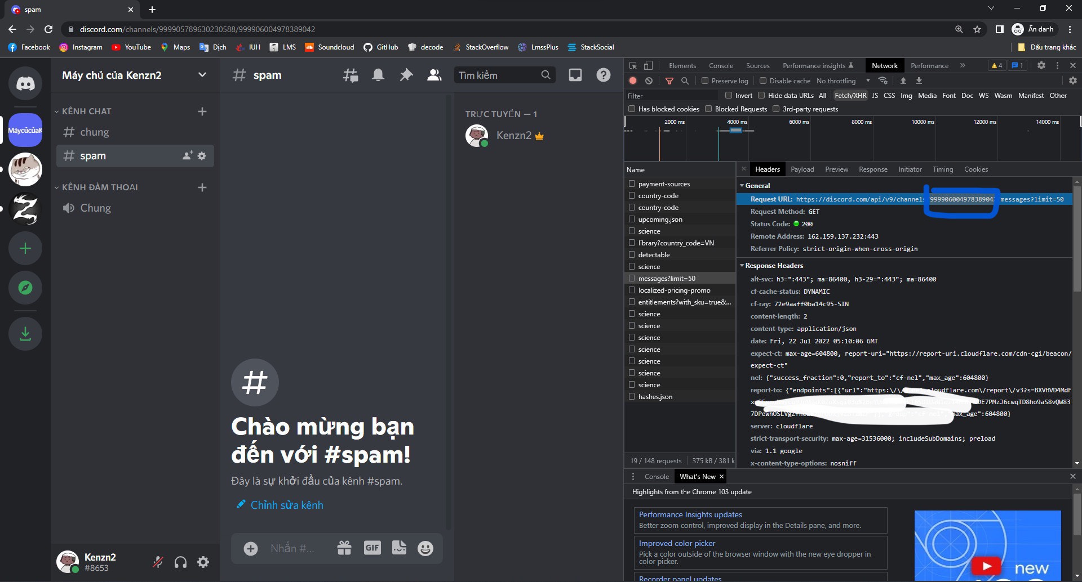Open pinned messages for #spam

point(406,74)
